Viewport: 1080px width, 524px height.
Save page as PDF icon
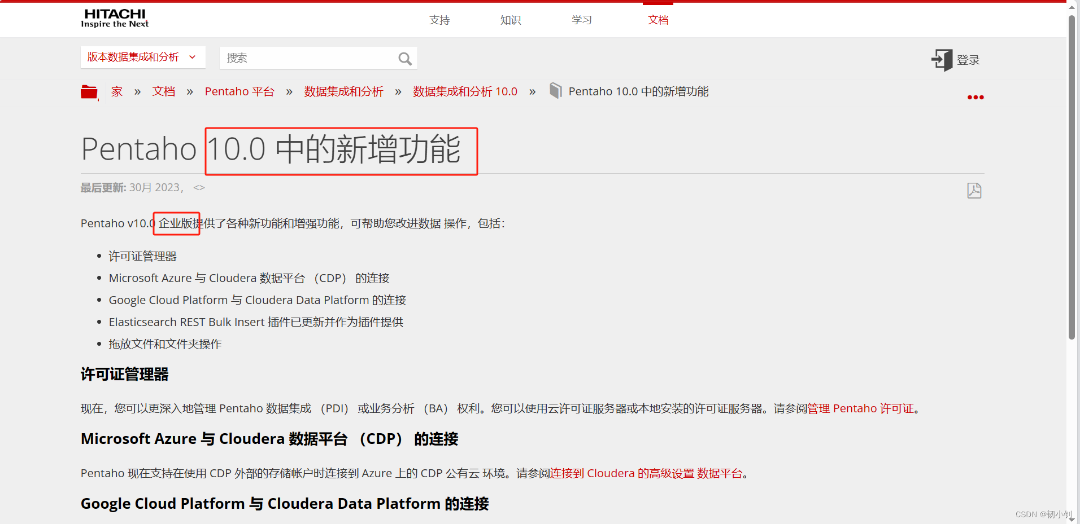tap(974, 191)
